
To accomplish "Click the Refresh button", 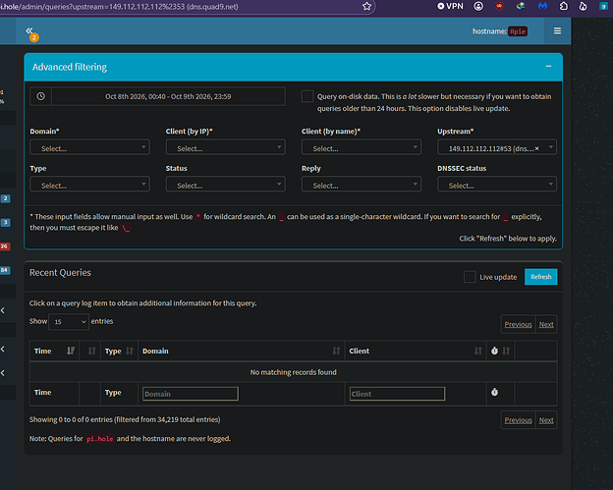I will [540, 277].
